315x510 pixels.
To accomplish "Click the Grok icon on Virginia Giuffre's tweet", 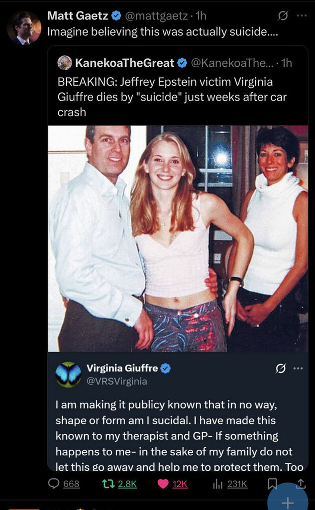I will tap(280, 369).
